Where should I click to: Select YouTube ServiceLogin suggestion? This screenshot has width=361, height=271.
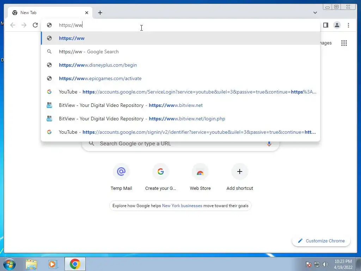(180, 92)
